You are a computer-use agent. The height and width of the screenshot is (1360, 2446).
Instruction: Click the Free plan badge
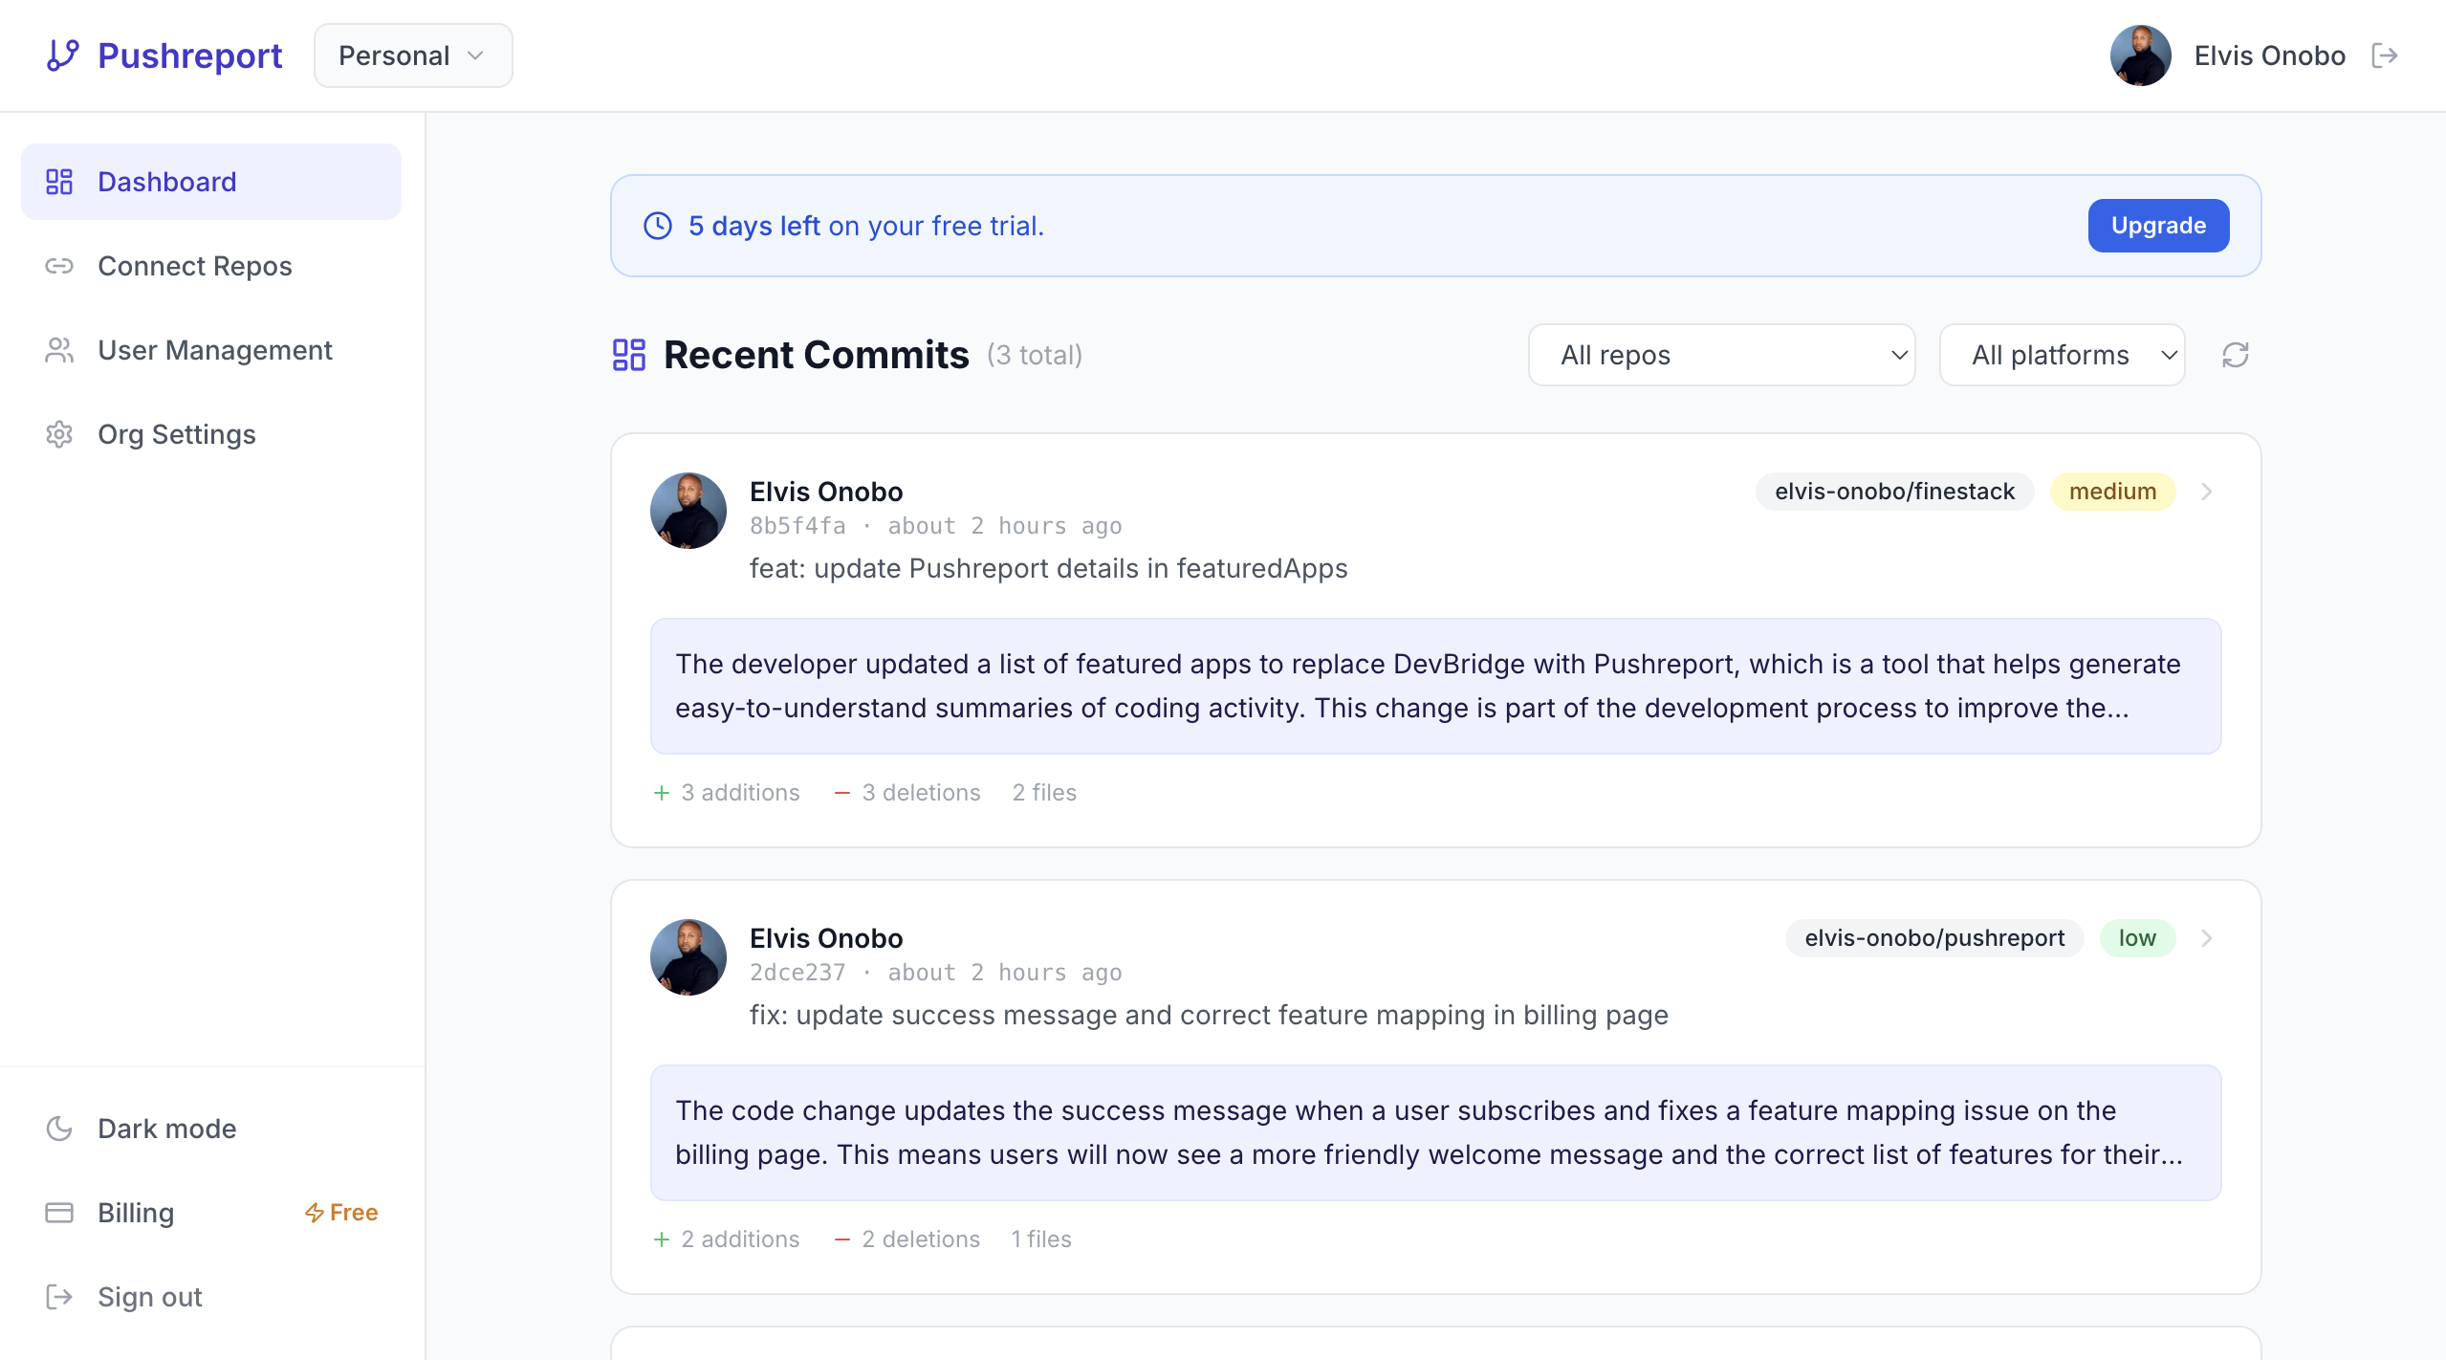pyautogui.click(x=341, y=1213)
